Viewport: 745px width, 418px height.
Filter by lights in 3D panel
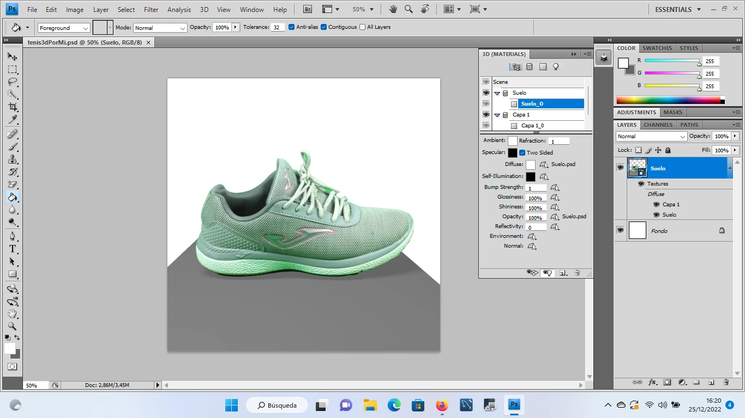click(x=556, y=67)
